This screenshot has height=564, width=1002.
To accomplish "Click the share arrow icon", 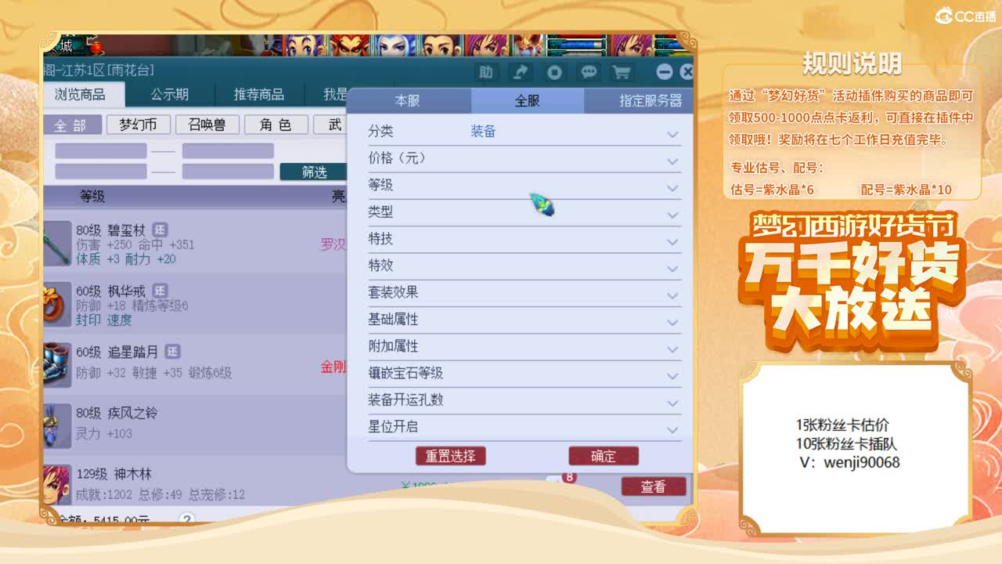I will 521,72.
